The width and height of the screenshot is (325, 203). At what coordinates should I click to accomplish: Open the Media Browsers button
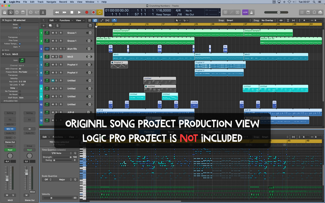321,12
